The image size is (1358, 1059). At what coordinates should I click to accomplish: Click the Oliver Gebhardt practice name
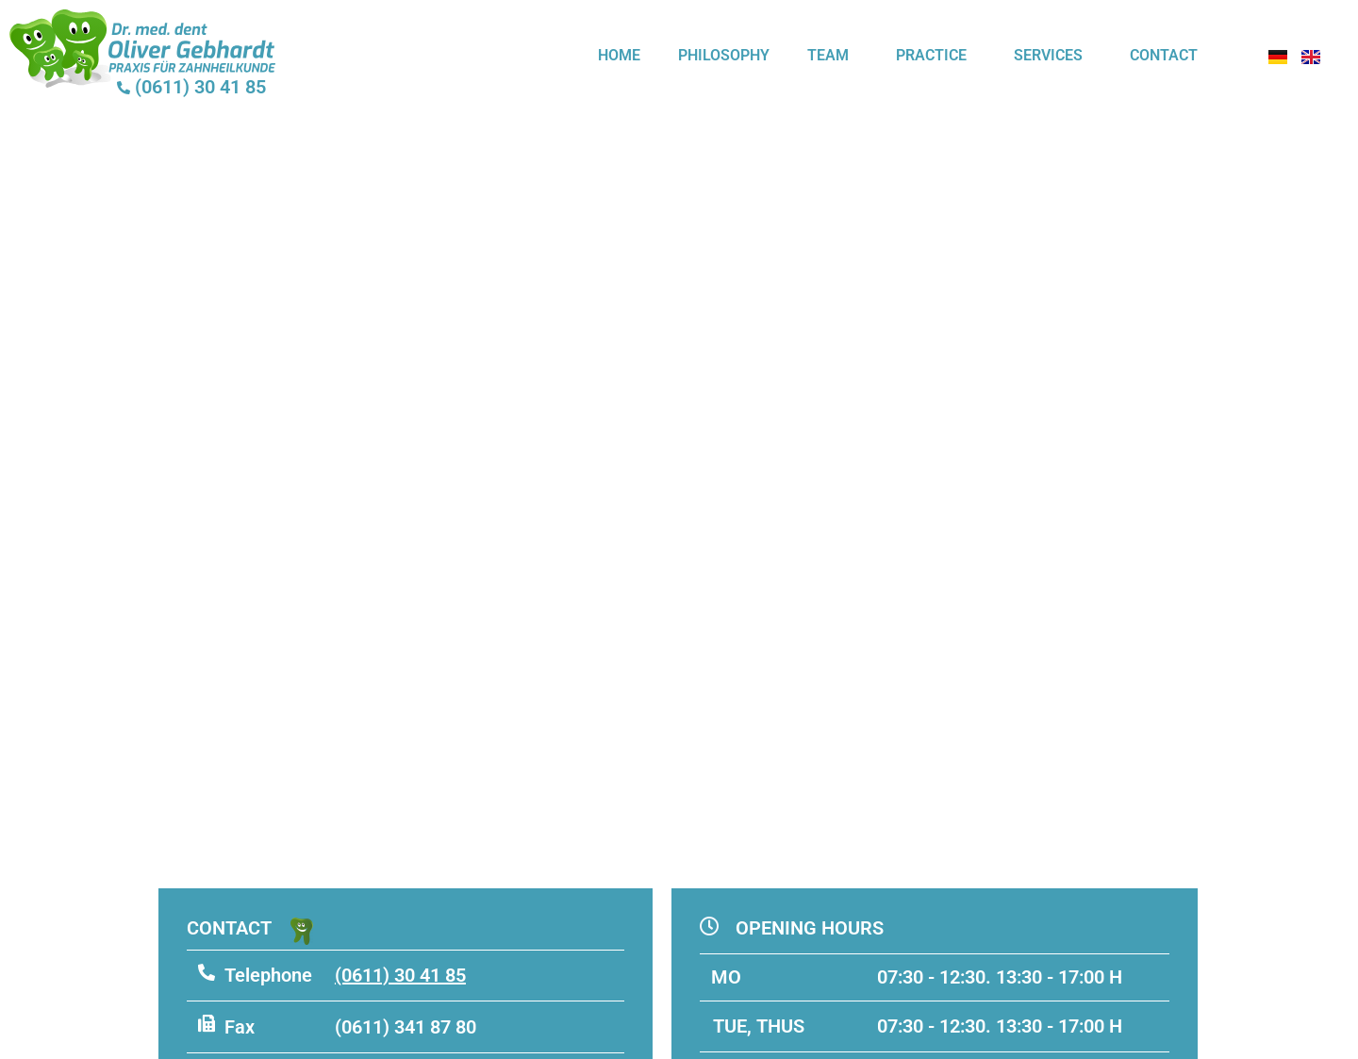click(190, 50)
